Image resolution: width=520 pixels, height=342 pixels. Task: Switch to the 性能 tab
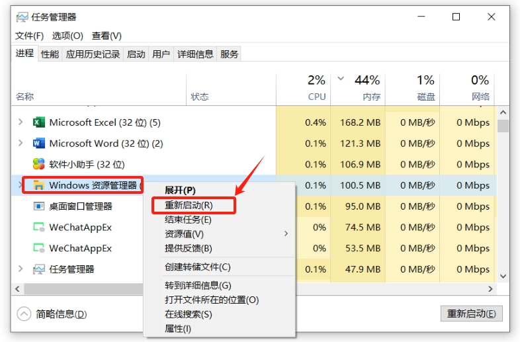coord(50,54)
